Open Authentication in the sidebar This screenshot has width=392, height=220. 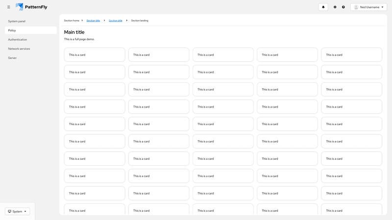click(x=18, y=40)
